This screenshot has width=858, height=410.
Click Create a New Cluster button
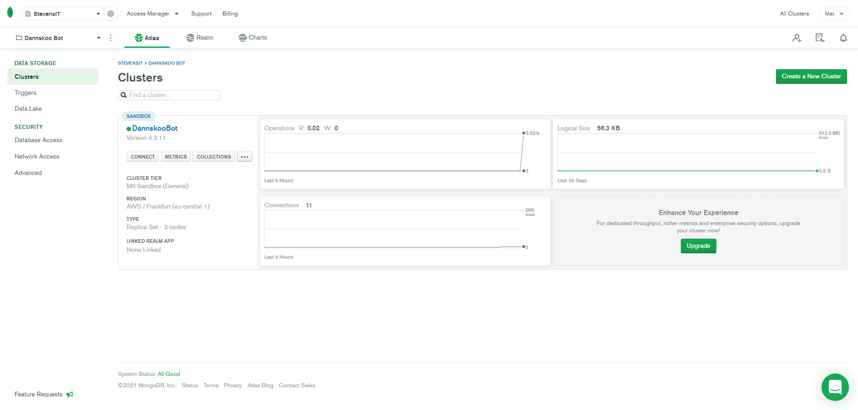click(x=811, y=77)
